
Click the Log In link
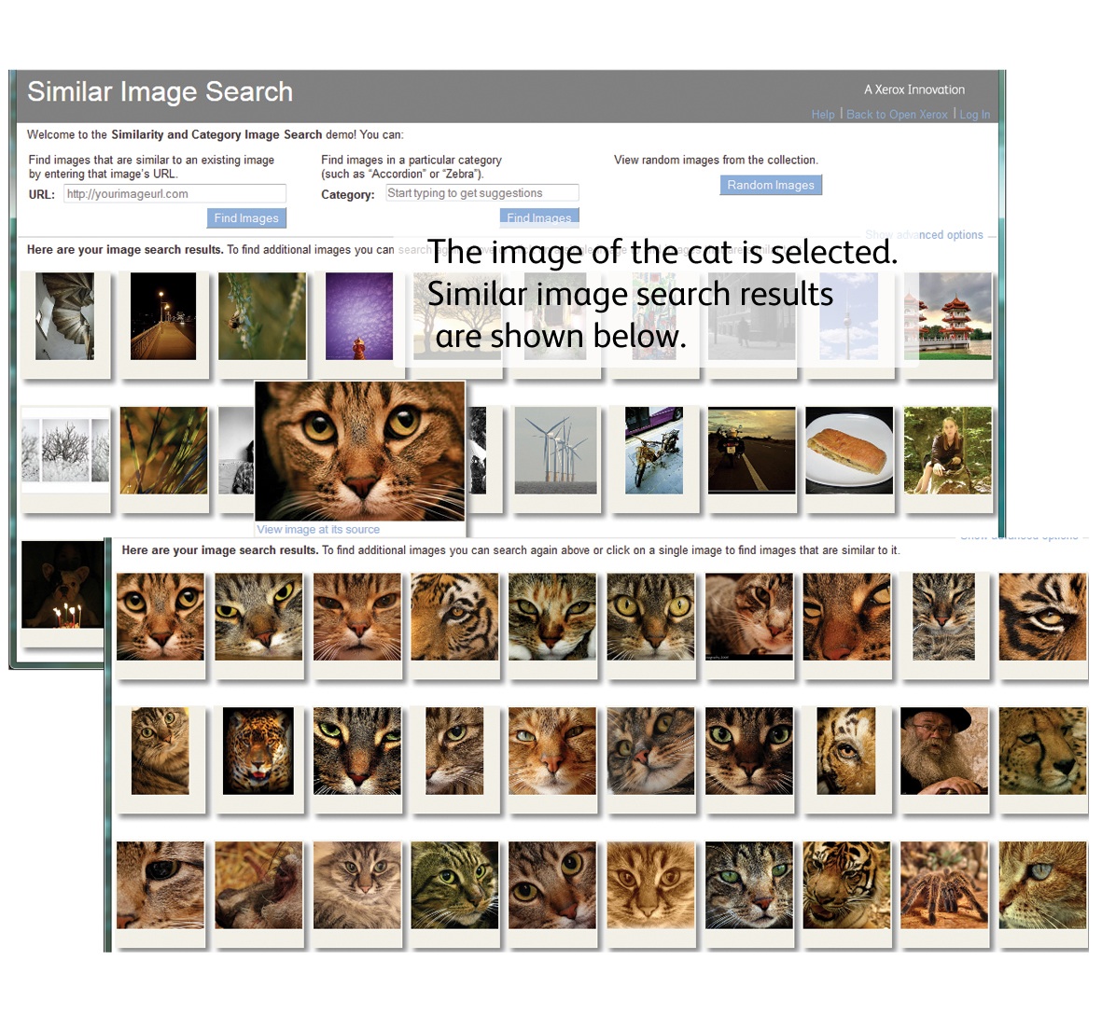click(x=974, y=115)
